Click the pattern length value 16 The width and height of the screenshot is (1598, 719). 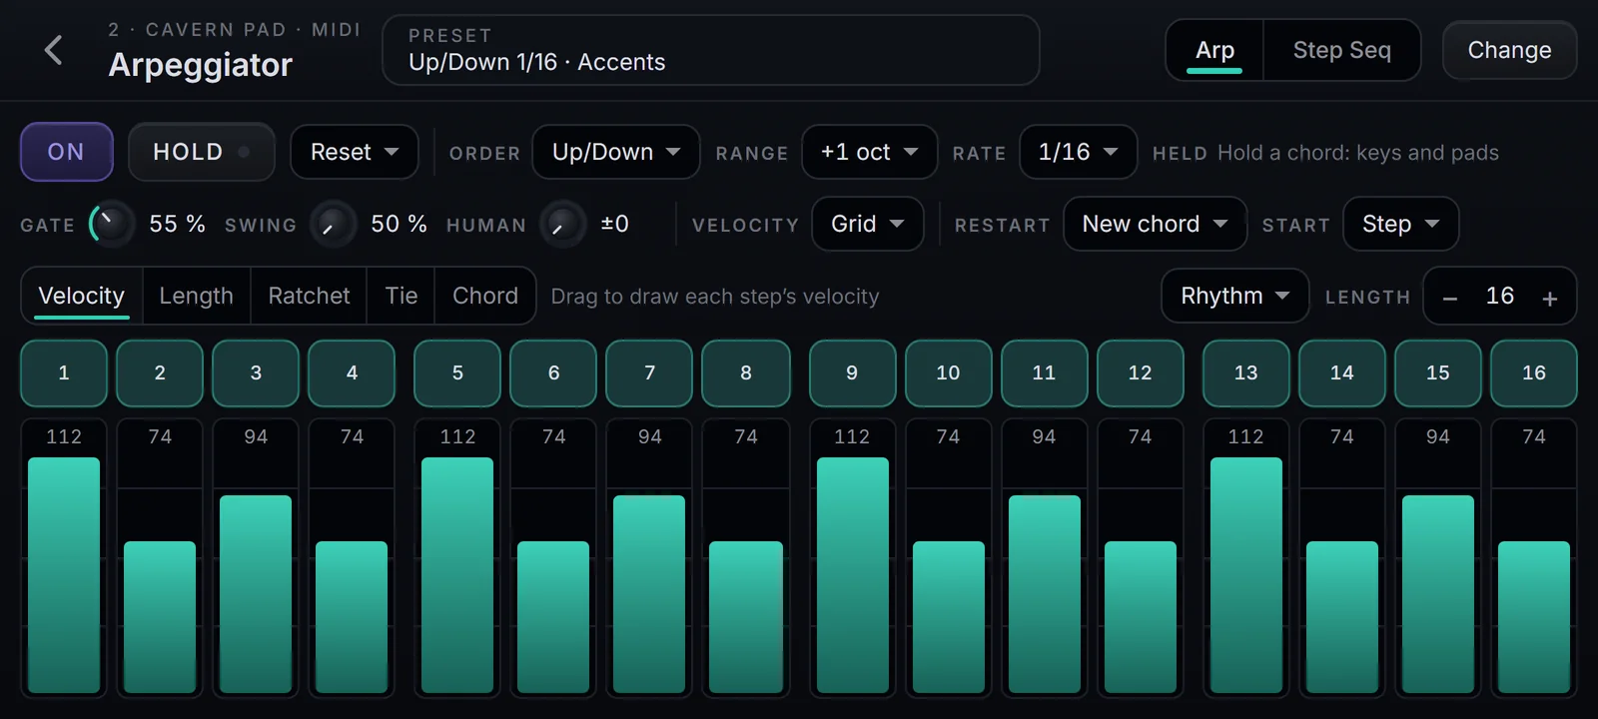pyautogui.click(x=1500, y=296)
